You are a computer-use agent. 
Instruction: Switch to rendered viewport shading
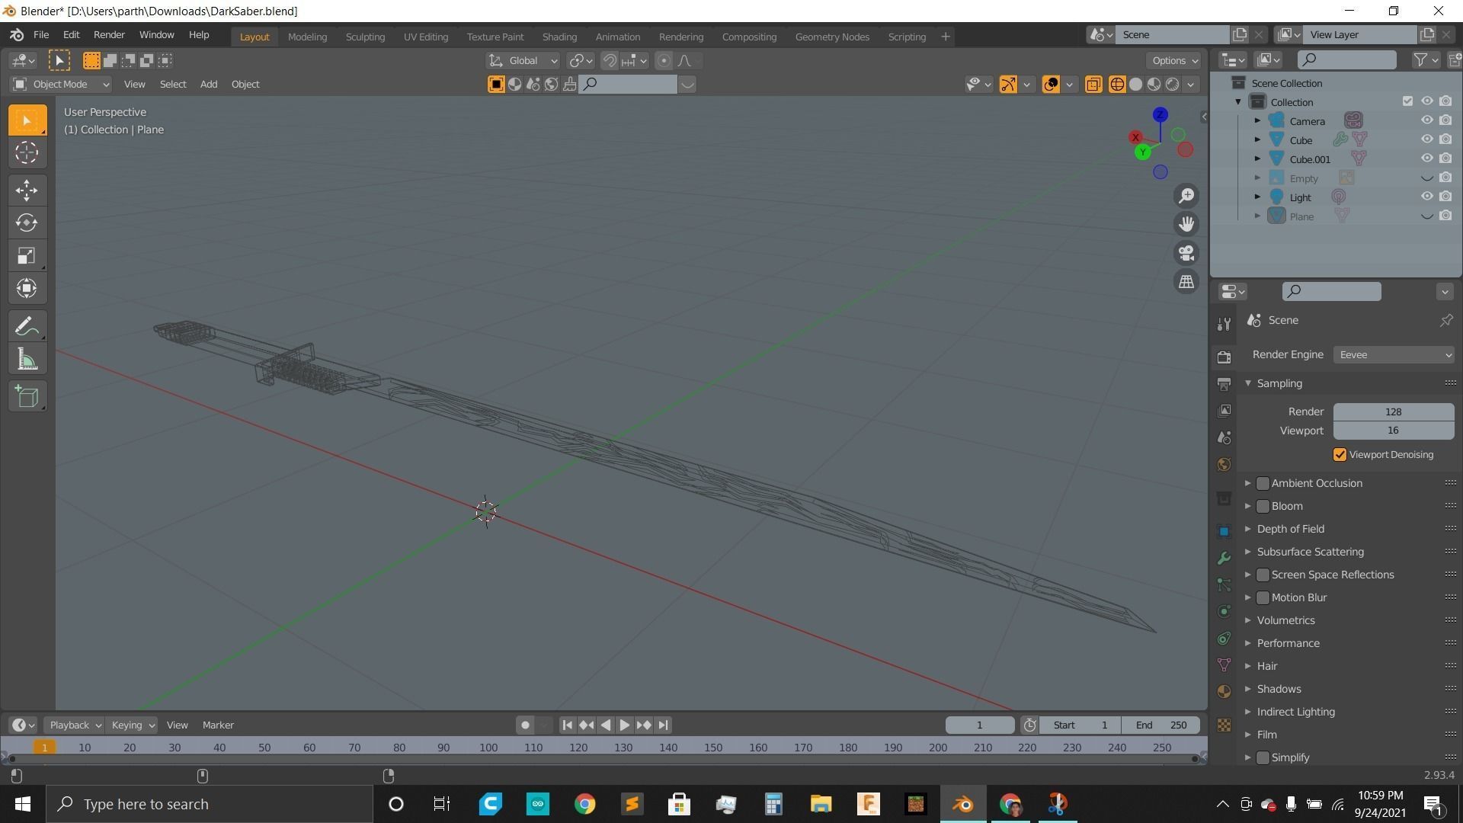1173,84
